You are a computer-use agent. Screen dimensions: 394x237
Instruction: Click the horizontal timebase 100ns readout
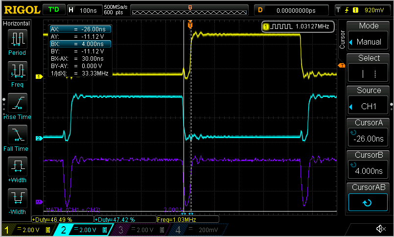[x=88, y=10]
